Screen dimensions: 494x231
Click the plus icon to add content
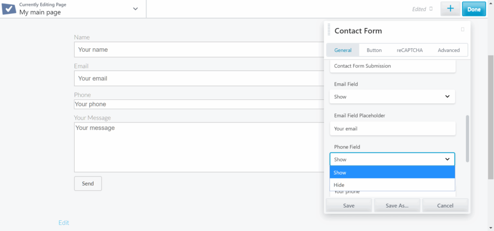click(x=450, y=9)
